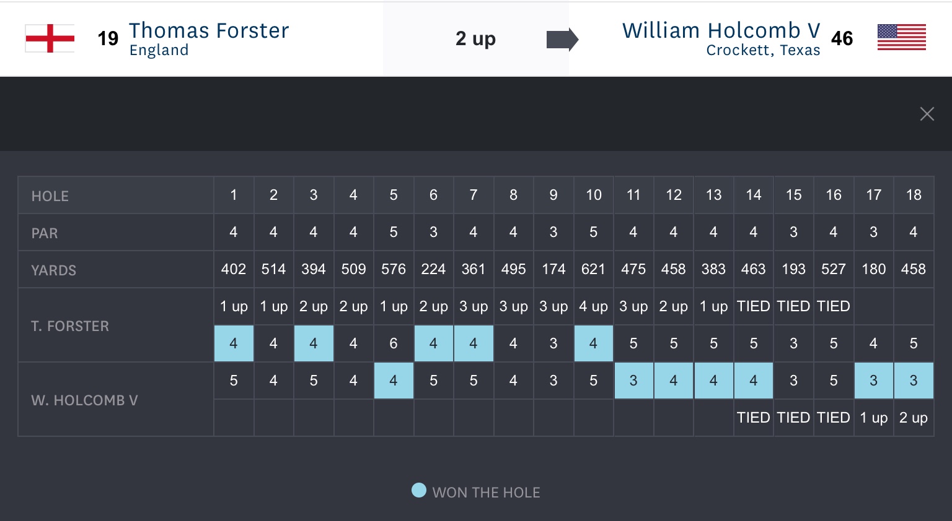Screen dimensions: 952x521
Task: Select hole 1 column header
Action: tap(234, 196)
